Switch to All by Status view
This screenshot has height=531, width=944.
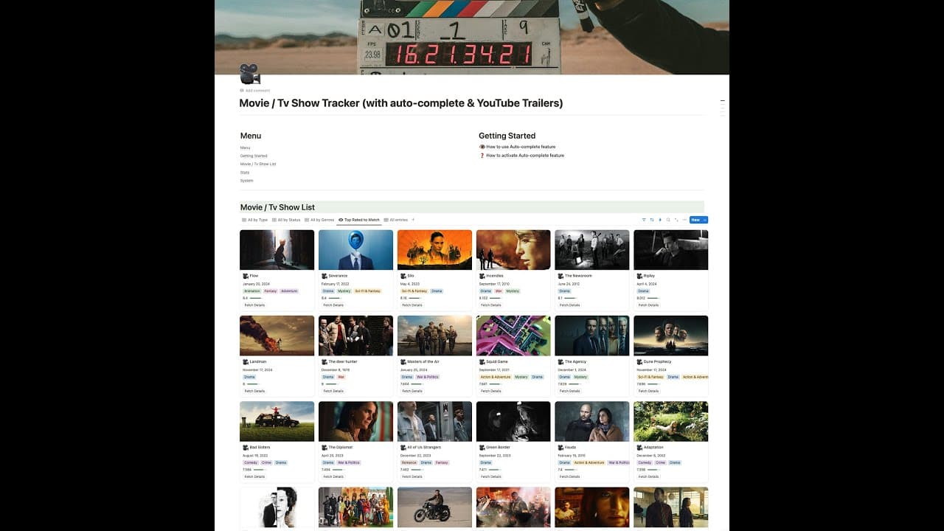point(286,220)
